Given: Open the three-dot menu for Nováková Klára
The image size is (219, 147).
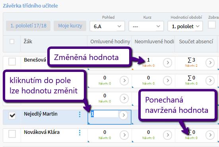Looking at the screenshot, I should (79, 133).
